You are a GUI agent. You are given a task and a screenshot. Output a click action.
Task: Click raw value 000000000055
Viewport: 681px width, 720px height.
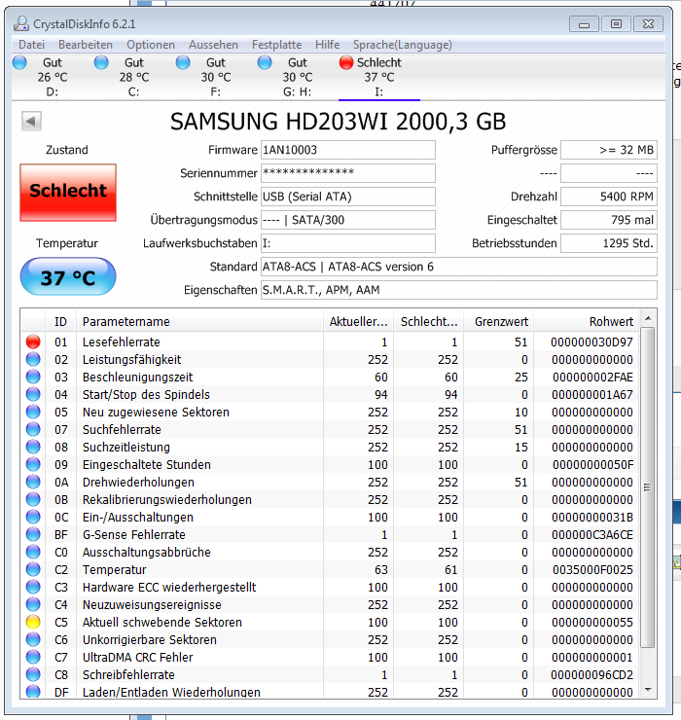tap(592, 622)
